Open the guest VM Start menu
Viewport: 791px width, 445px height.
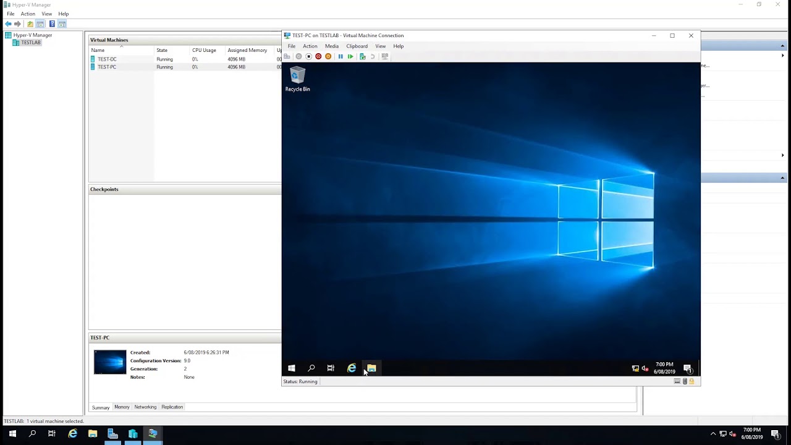[292, 368]
